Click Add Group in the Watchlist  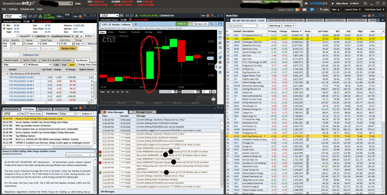pyautogui.click(x=275, y=25)
